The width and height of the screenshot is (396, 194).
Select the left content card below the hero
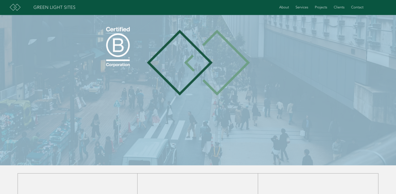pos(78,184)
